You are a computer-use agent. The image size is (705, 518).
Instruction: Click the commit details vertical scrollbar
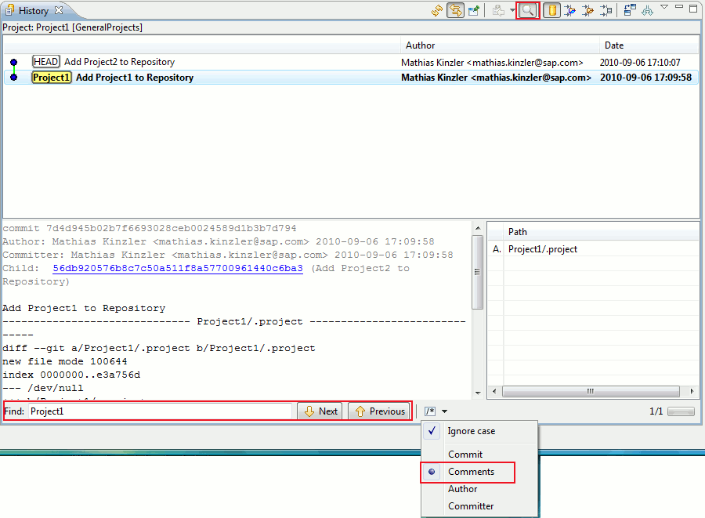tap(477, 313)
